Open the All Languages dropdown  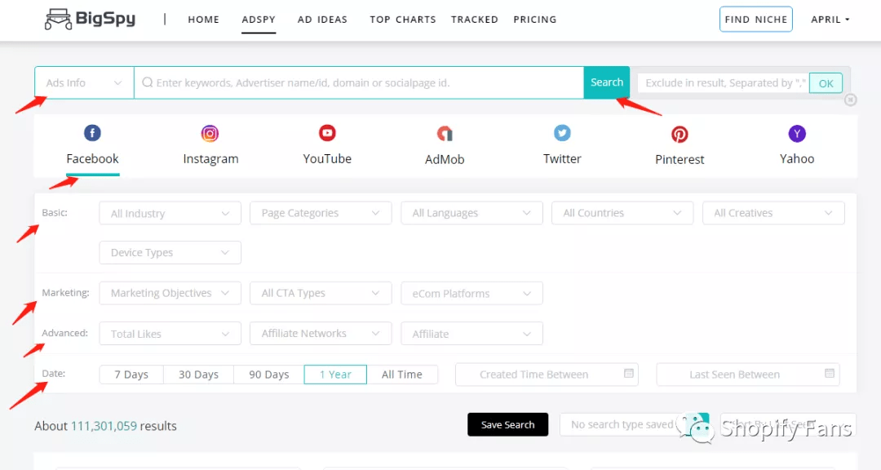click(x=472, y=213)
